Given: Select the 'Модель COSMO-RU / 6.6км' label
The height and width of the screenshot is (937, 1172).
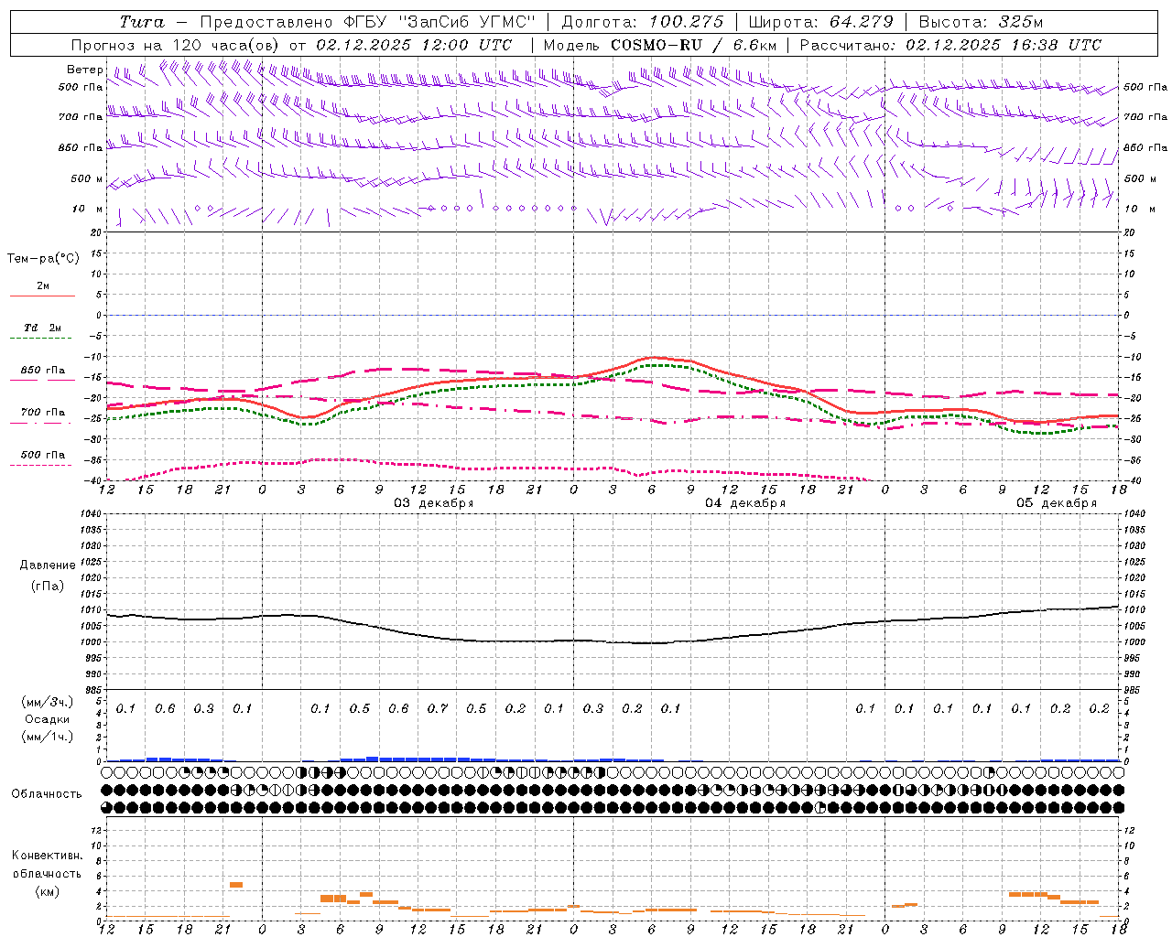Looking at the screenshot, I should [659, 45].
